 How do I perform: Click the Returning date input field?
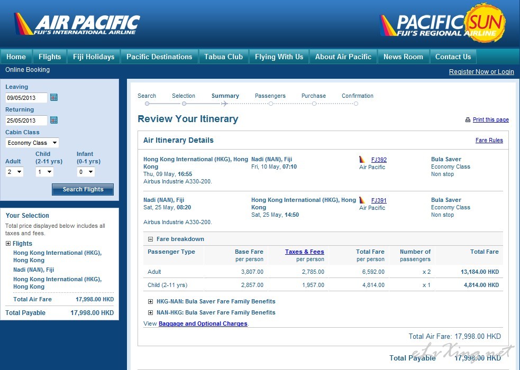[26, 121]
